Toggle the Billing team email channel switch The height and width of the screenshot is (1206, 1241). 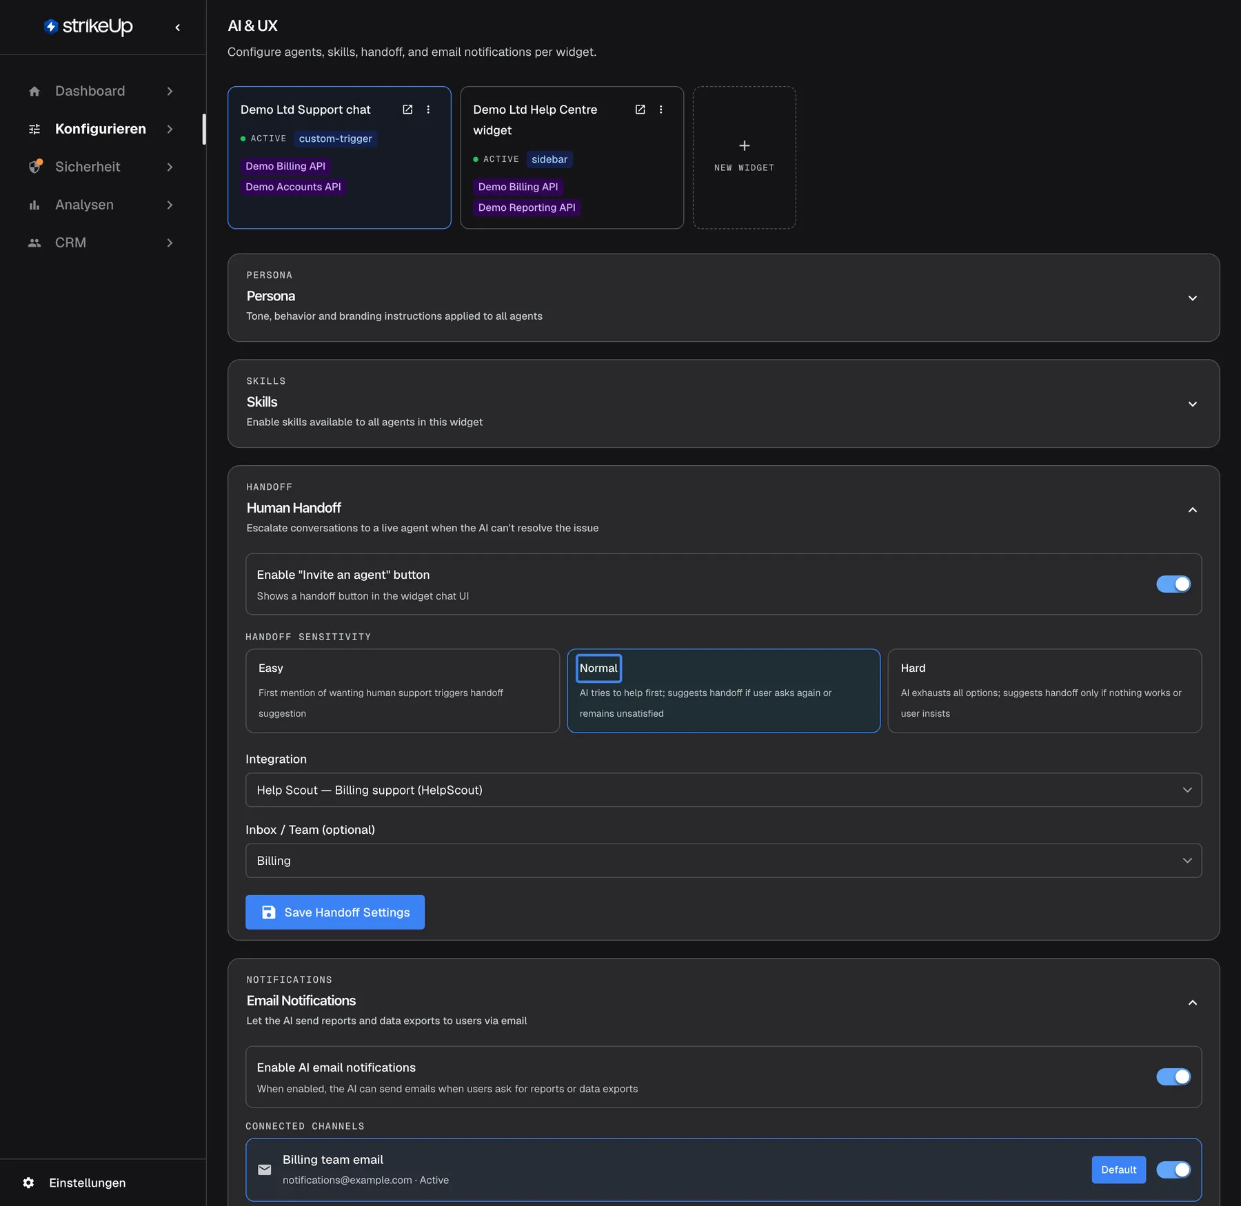tap(1173, 1170)
